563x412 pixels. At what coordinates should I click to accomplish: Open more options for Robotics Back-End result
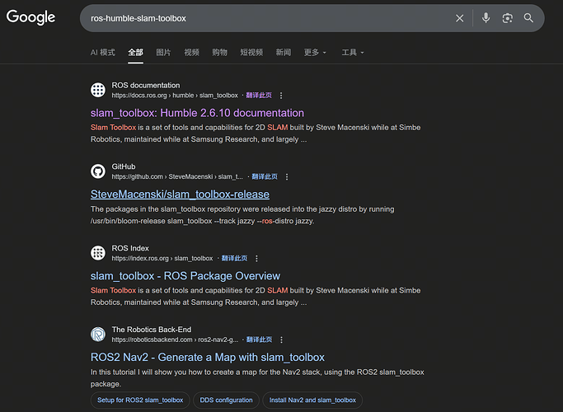(x=282, y=339)
